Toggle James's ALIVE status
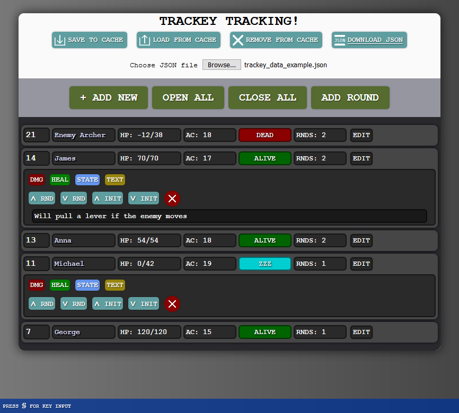Viewport: 459px width, 413px height. point(265,158)
